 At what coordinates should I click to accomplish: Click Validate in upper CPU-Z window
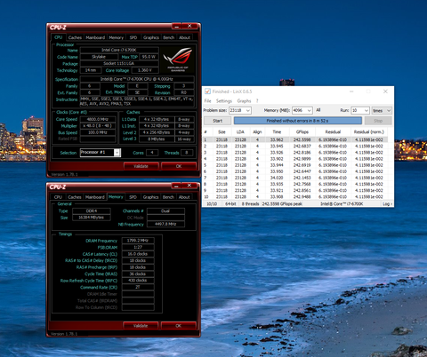coord(141,166)
